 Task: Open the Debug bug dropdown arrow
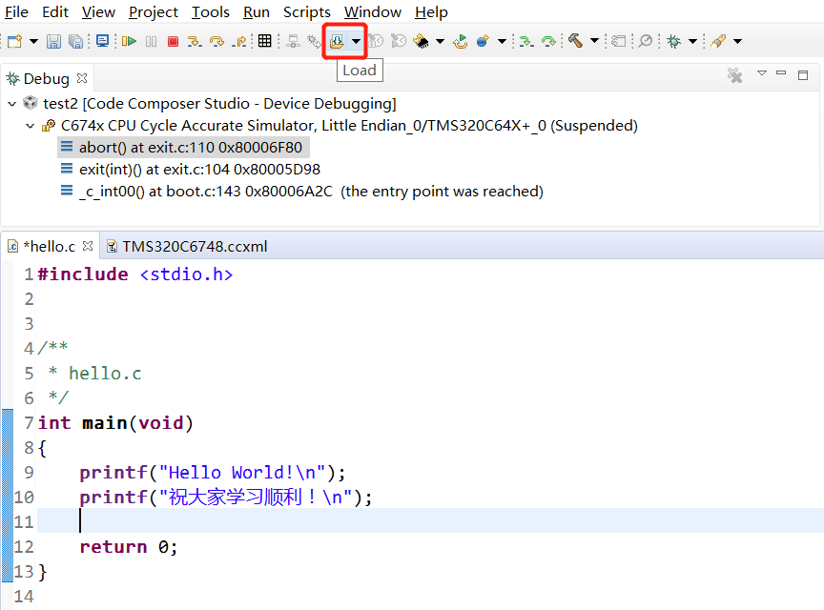pyautogui.click(x=692, y=41)
